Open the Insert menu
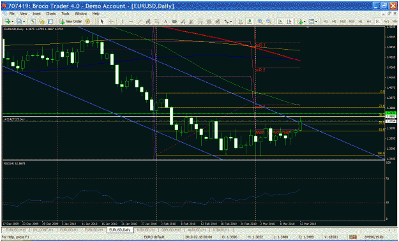 pos(36,13)
